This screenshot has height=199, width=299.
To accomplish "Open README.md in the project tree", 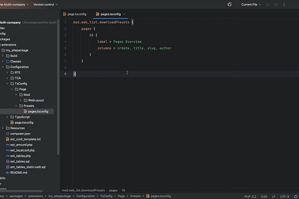I will pyautogui.click(x=19, y=172).
